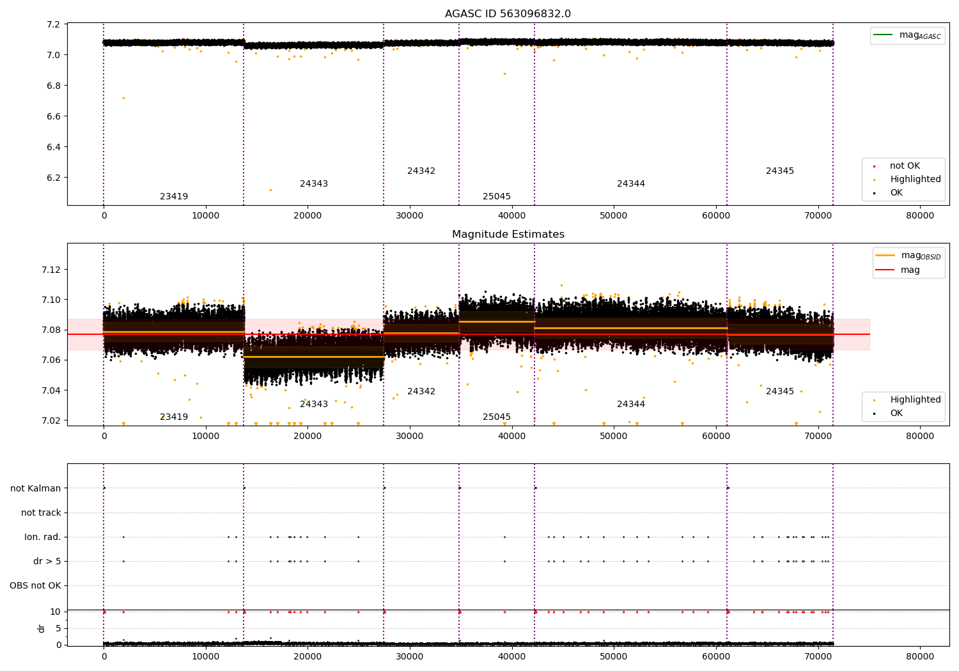
Task: Click the green mag AGASC legend line
Action: point(883,35)
